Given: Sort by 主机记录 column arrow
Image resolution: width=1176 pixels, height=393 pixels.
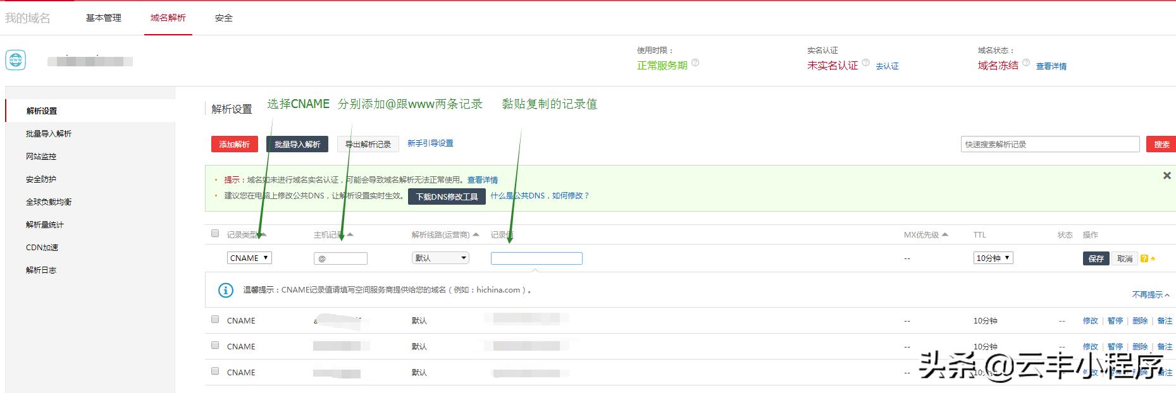Looking at the screenshot, I should [350, 234].
